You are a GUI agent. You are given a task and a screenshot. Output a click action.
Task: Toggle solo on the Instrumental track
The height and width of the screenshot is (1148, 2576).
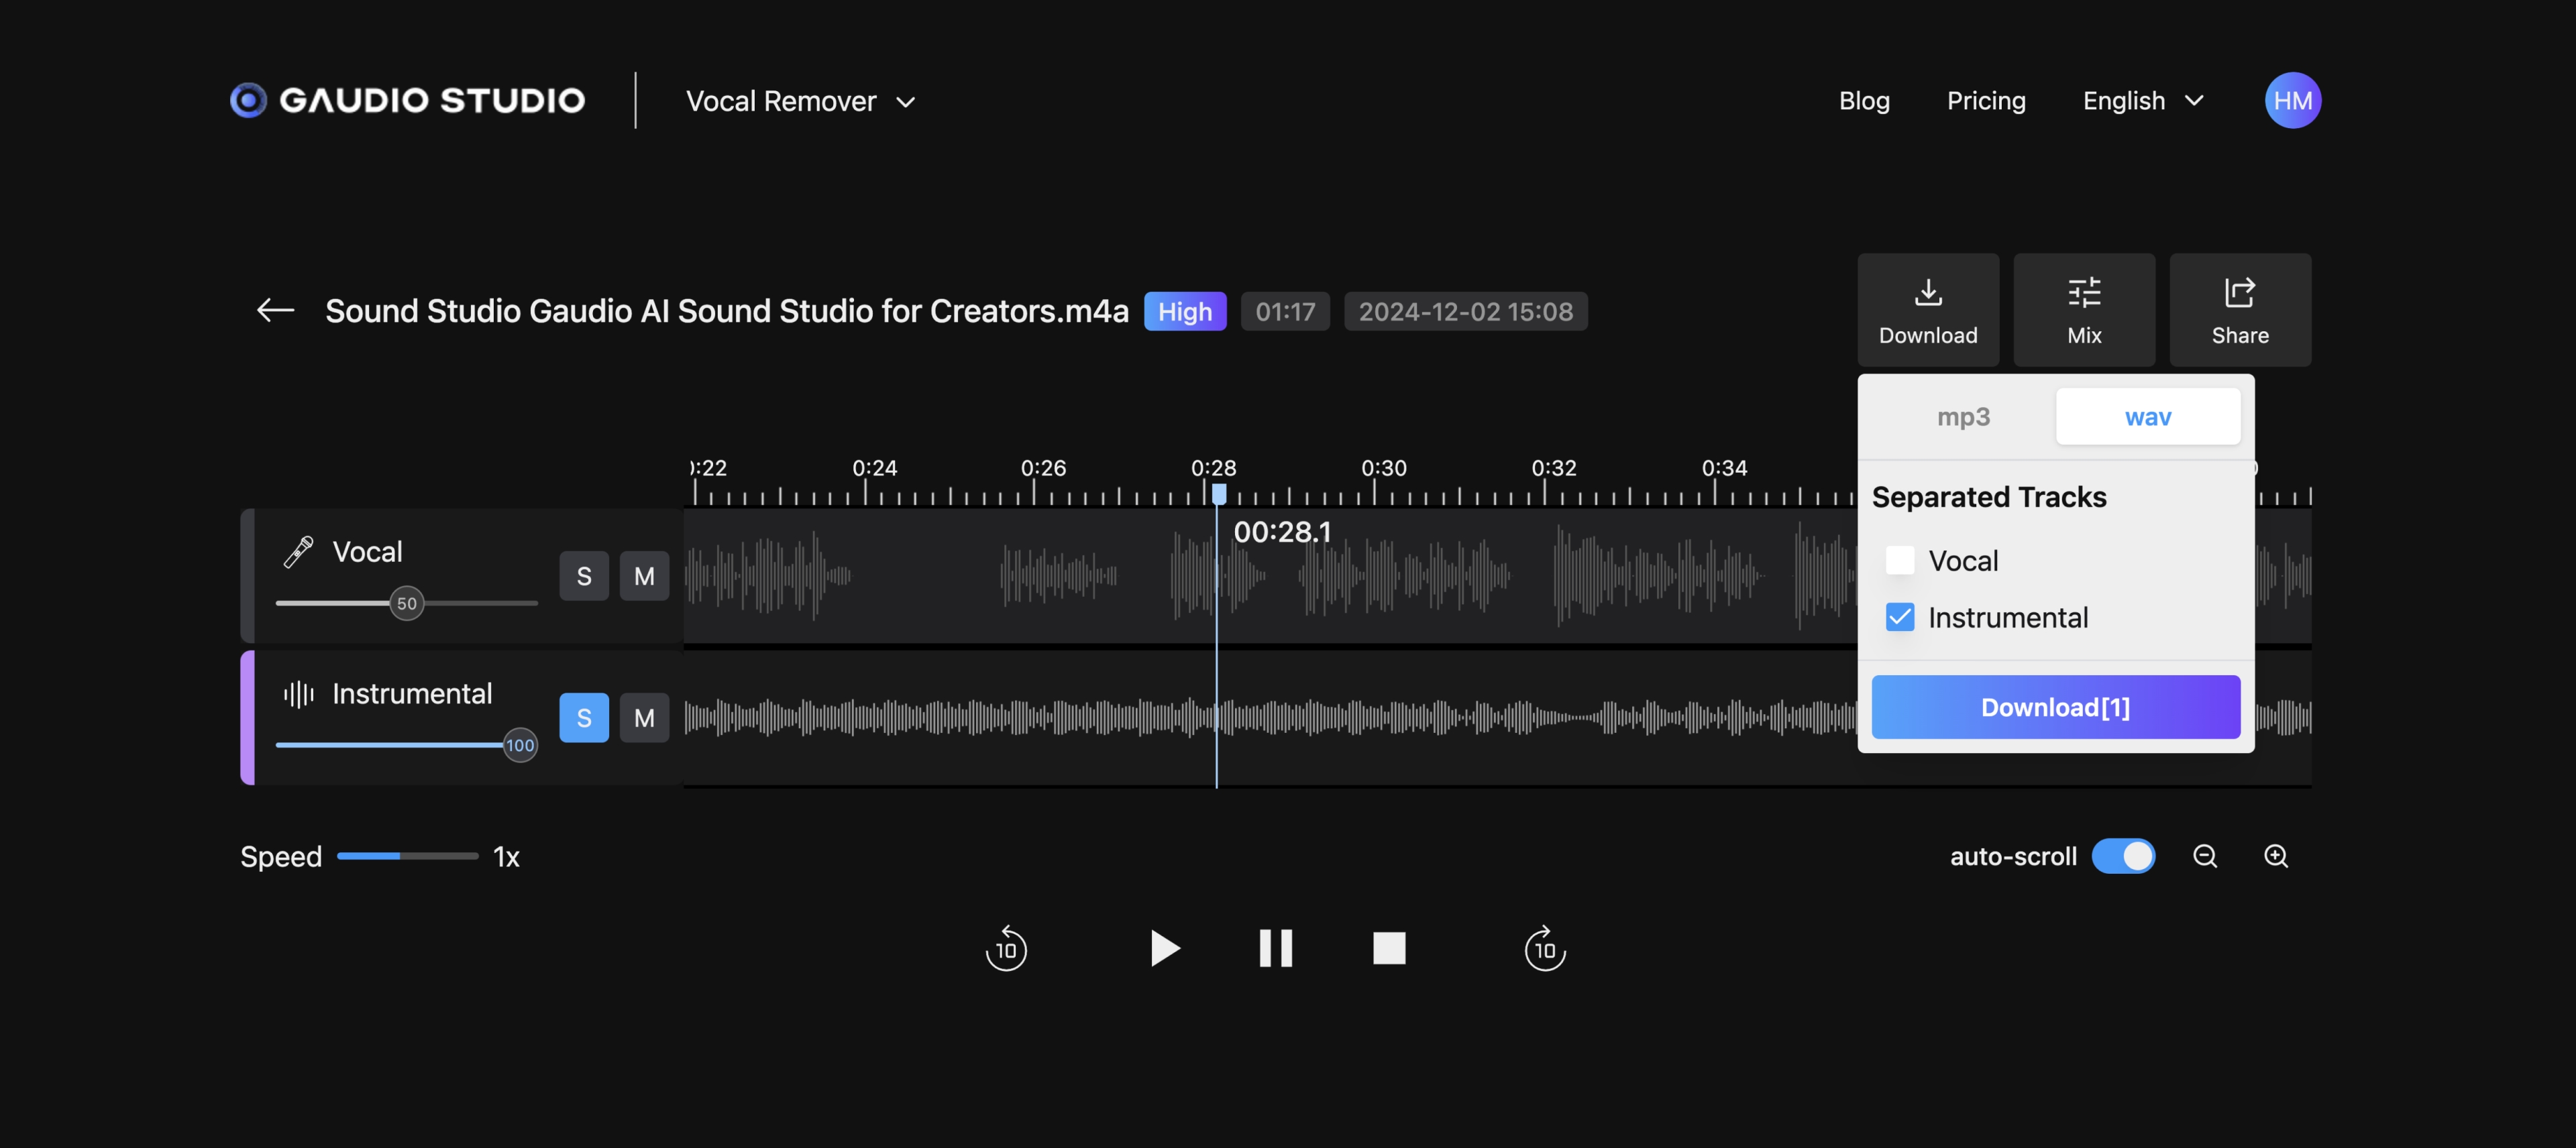(x=584, y=718)
